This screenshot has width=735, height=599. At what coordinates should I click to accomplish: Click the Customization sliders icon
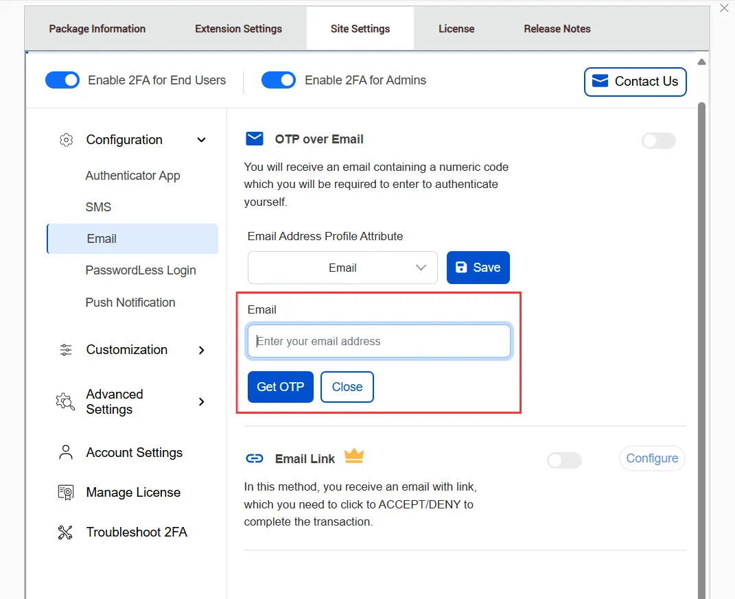coord(66,350)
